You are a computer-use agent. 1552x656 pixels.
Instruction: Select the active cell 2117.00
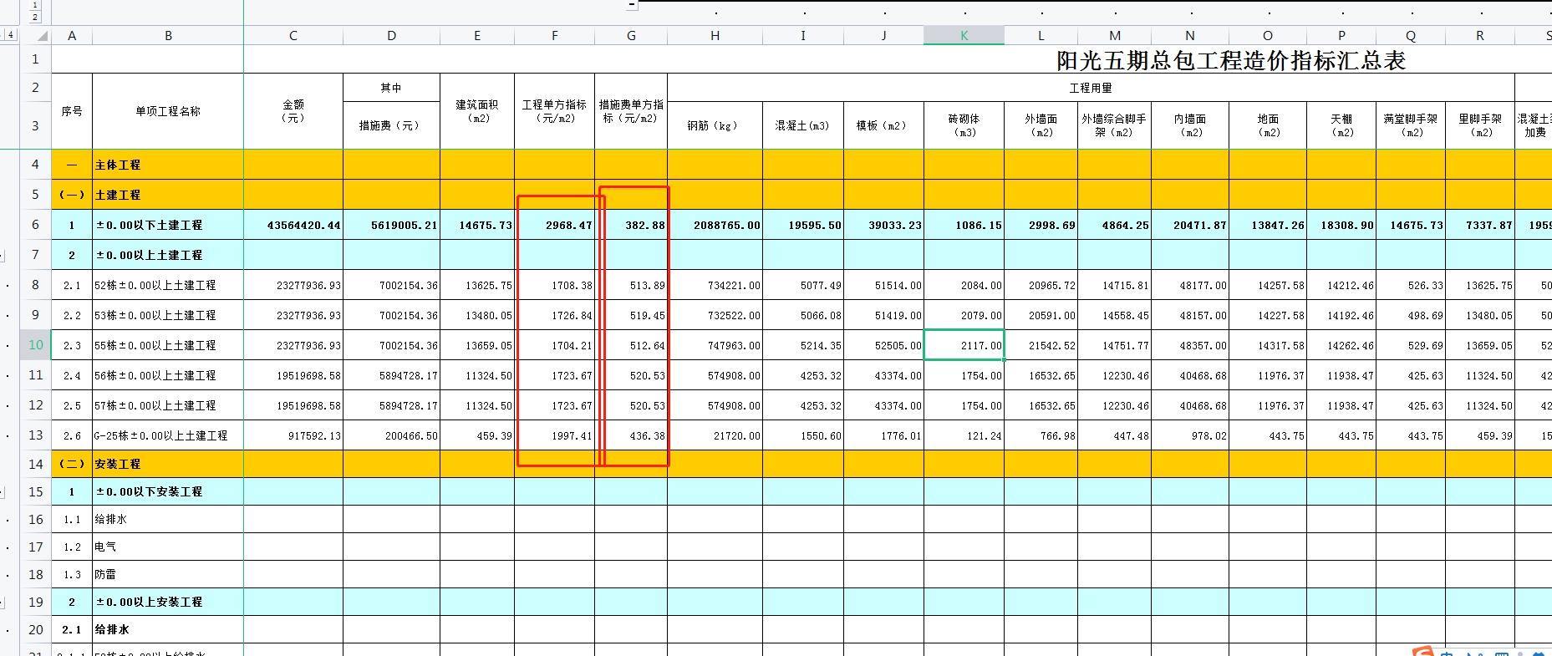click(x=964, y=345)
